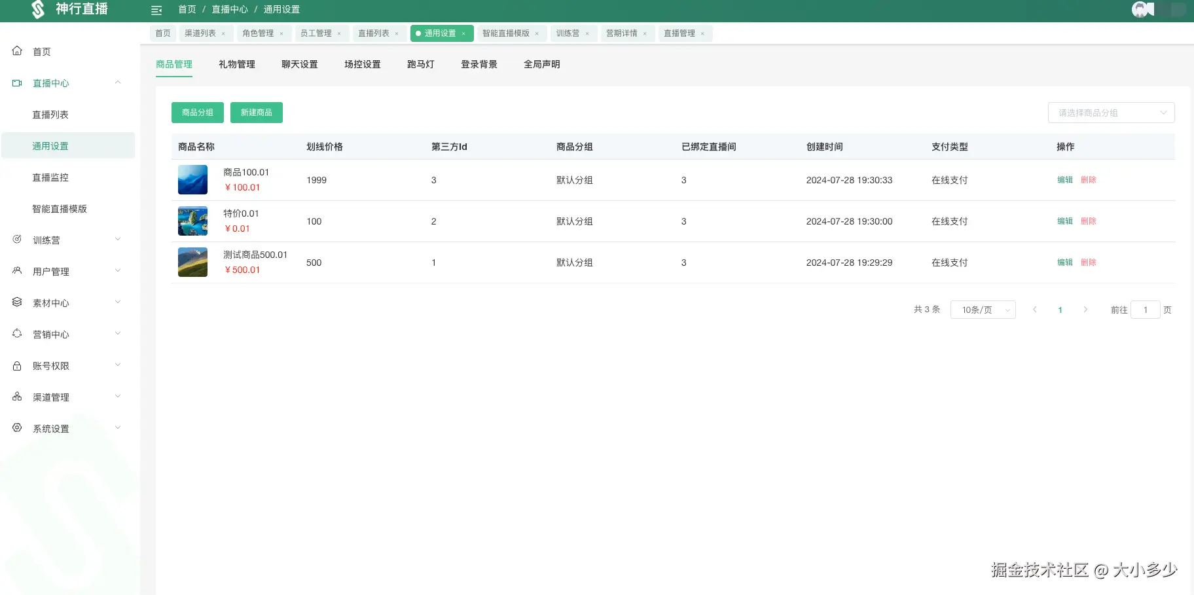Click the 系统设置 gear icon
The height and width of the screenshot is (595, 1194).
click(17, 428)
